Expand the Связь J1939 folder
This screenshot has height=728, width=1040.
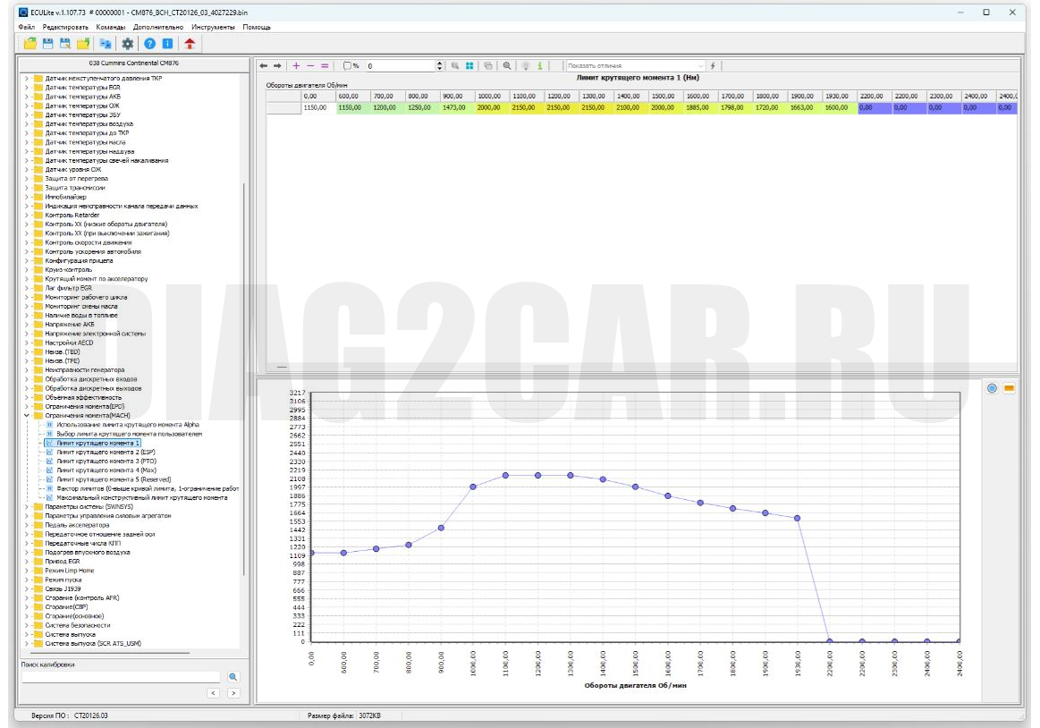tap(27, 588)
